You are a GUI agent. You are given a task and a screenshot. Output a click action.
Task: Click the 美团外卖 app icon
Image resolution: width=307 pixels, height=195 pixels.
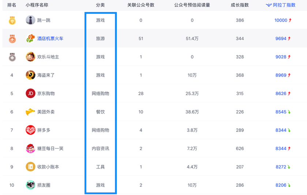[30, 112]
